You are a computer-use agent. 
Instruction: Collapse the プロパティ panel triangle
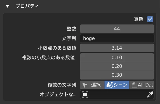coord(8,6)
